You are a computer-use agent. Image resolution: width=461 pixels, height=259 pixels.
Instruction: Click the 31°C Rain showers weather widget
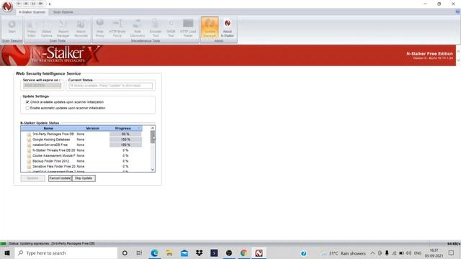[344, 253]
